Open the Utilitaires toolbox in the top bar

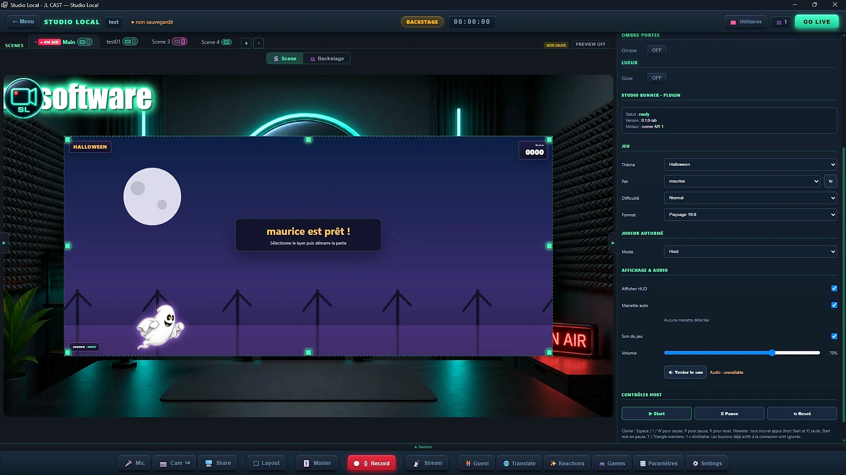746,22
